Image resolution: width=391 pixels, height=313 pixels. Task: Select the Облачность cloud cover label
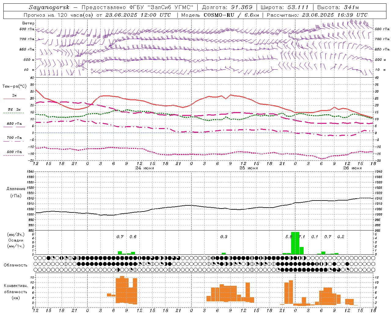pyautogui.click(x=16, y=265)
